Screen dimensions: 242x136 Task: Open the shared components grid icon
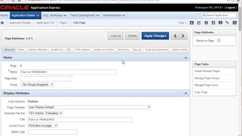tap(213, 23)
